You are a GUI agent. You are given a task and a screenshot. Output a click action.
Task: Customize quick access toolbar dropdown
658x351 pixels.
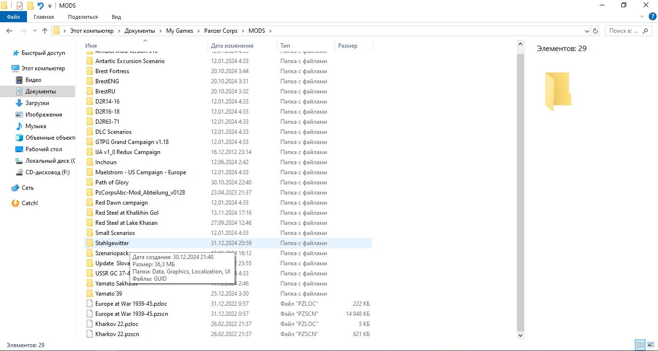pyautogui.click(x=50, y=6)
